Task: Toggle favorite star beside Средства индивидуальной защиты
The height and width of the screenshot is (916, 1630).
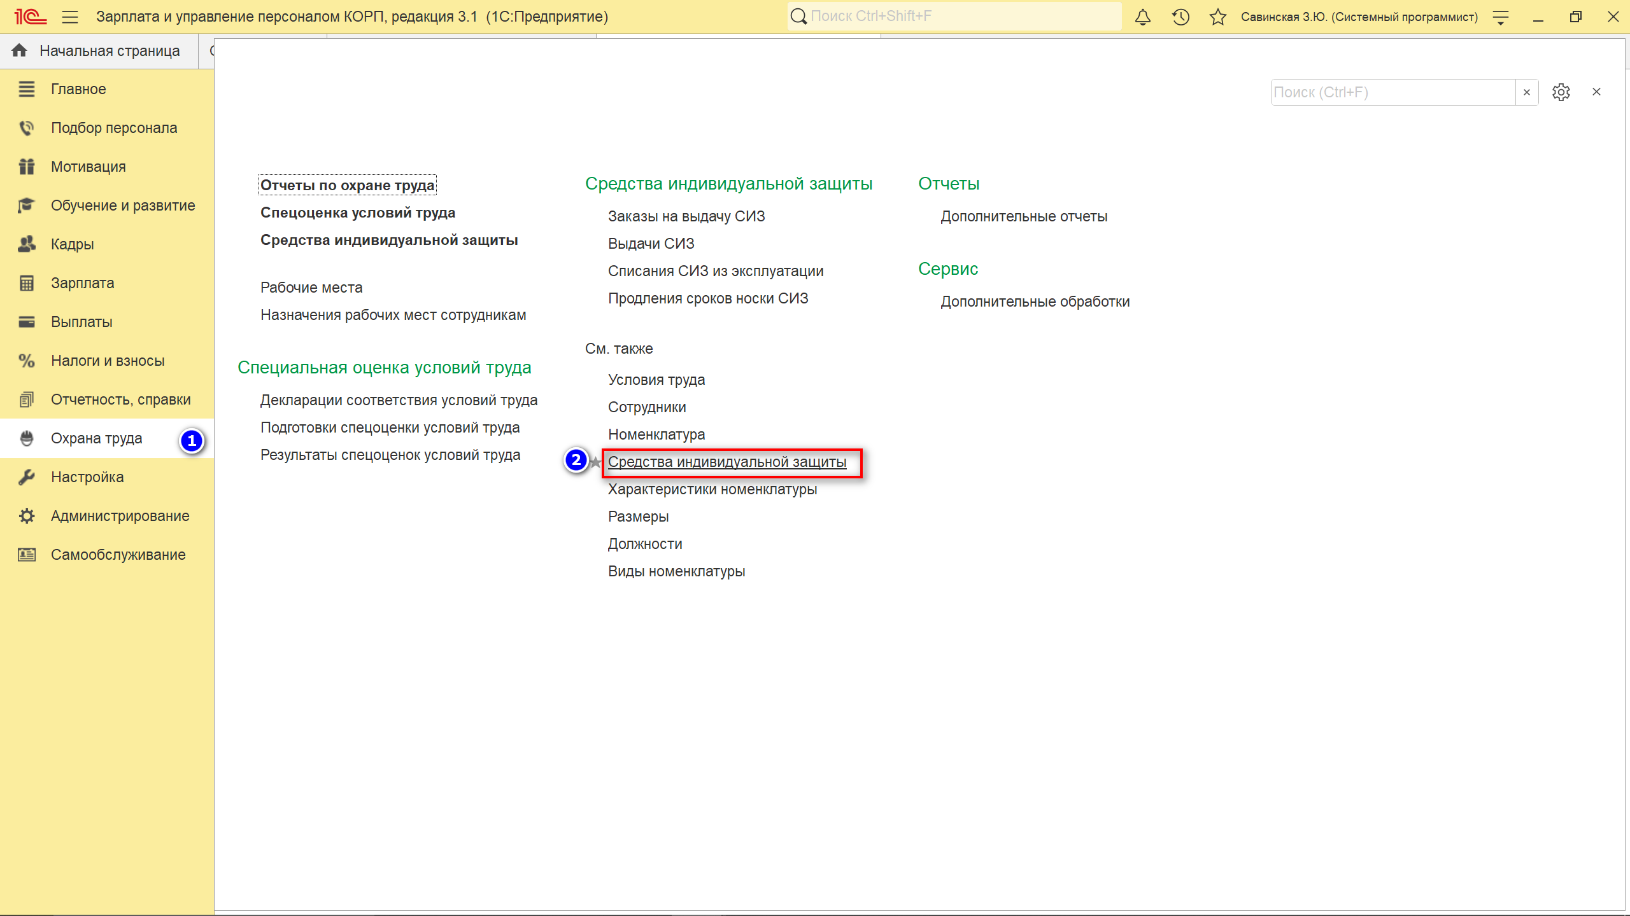Action: pos(595,462)
